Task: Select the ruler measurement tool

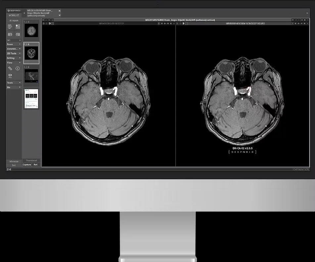Action: (10, 68)
